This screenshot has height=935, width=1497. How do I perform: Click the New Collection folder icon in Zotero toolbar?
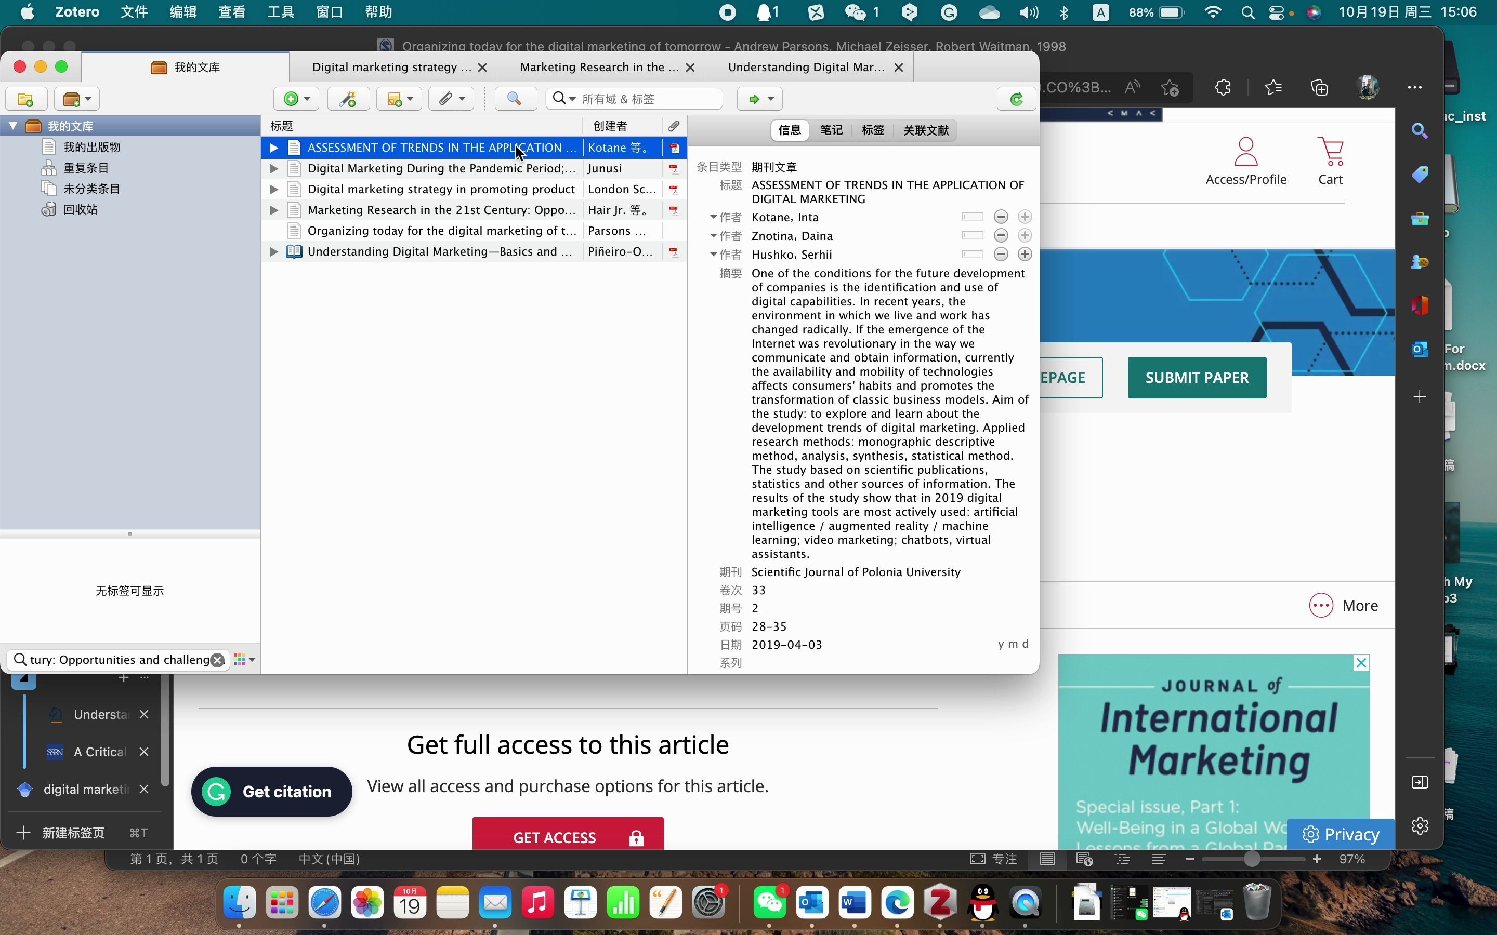tap(26, 99)
